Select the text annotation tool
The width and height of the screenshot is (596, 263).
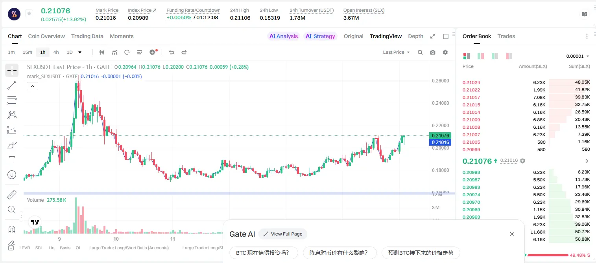click(x=12, y=160)
